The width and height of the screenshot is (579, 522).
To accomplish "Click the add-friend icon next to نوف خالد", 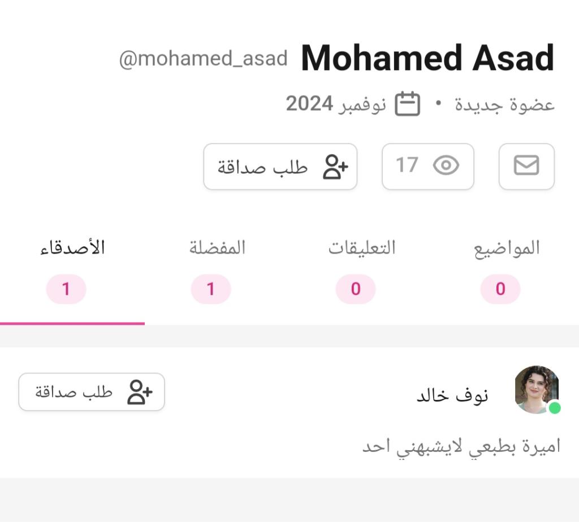I will click(140, 392).
